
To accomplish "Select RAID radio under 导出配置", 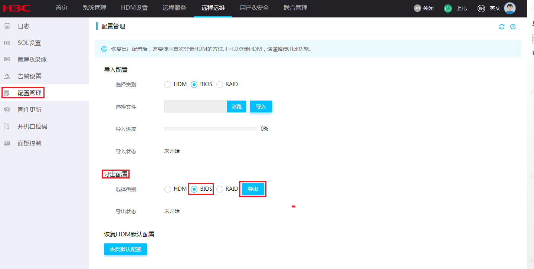I will pyautogui.click(x=220, y=189).
